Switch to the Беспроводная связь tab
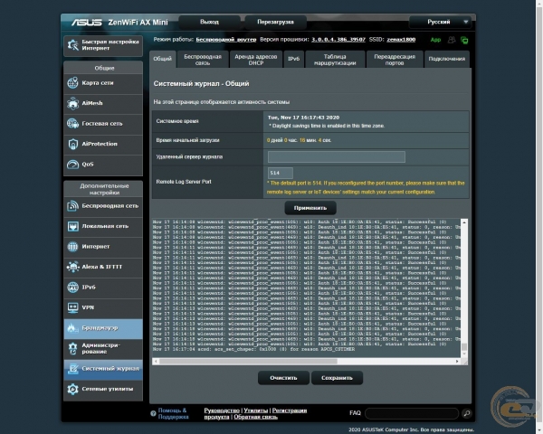The image size is (543, 434). pos(203,60)
